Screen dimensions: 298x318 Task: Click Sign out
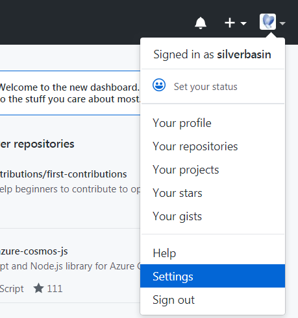click(x=212, y=300)
